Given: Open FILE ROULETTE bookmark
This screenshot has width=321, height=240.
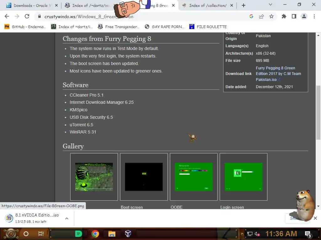Looking at the screenshot, I should (208, 27).
